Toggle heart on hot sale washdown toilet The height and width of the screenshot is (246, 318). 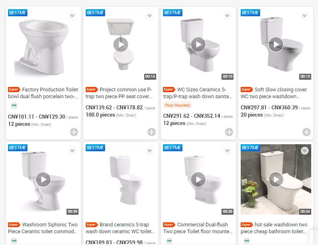(x=305, y=151)
